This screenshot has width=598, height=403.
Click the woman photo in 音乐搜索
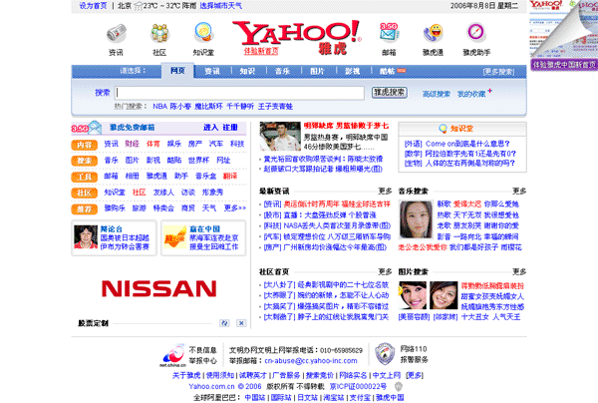(x=416, y=220)
